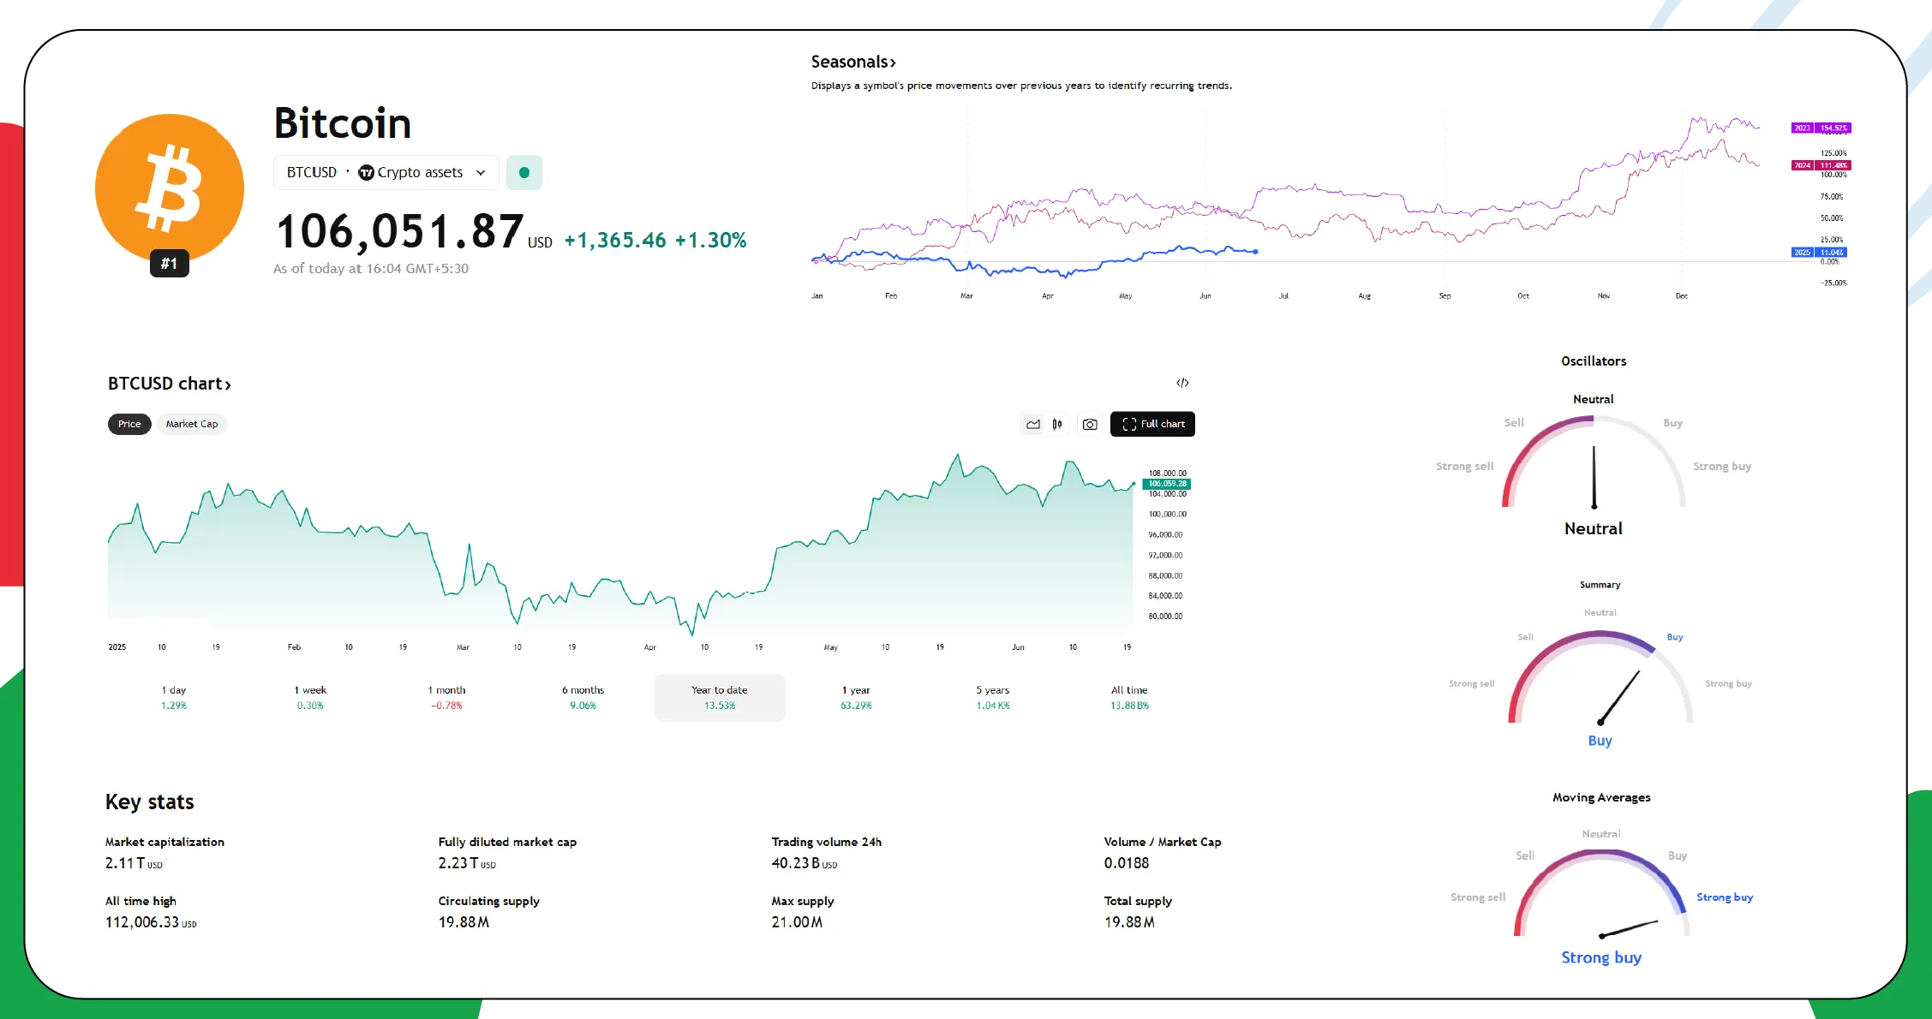The height and width of the screenshot is (1019, 1932).
Task: Click the Trading volume 24h value 40.23 B
Action: (x=805, y=863)
